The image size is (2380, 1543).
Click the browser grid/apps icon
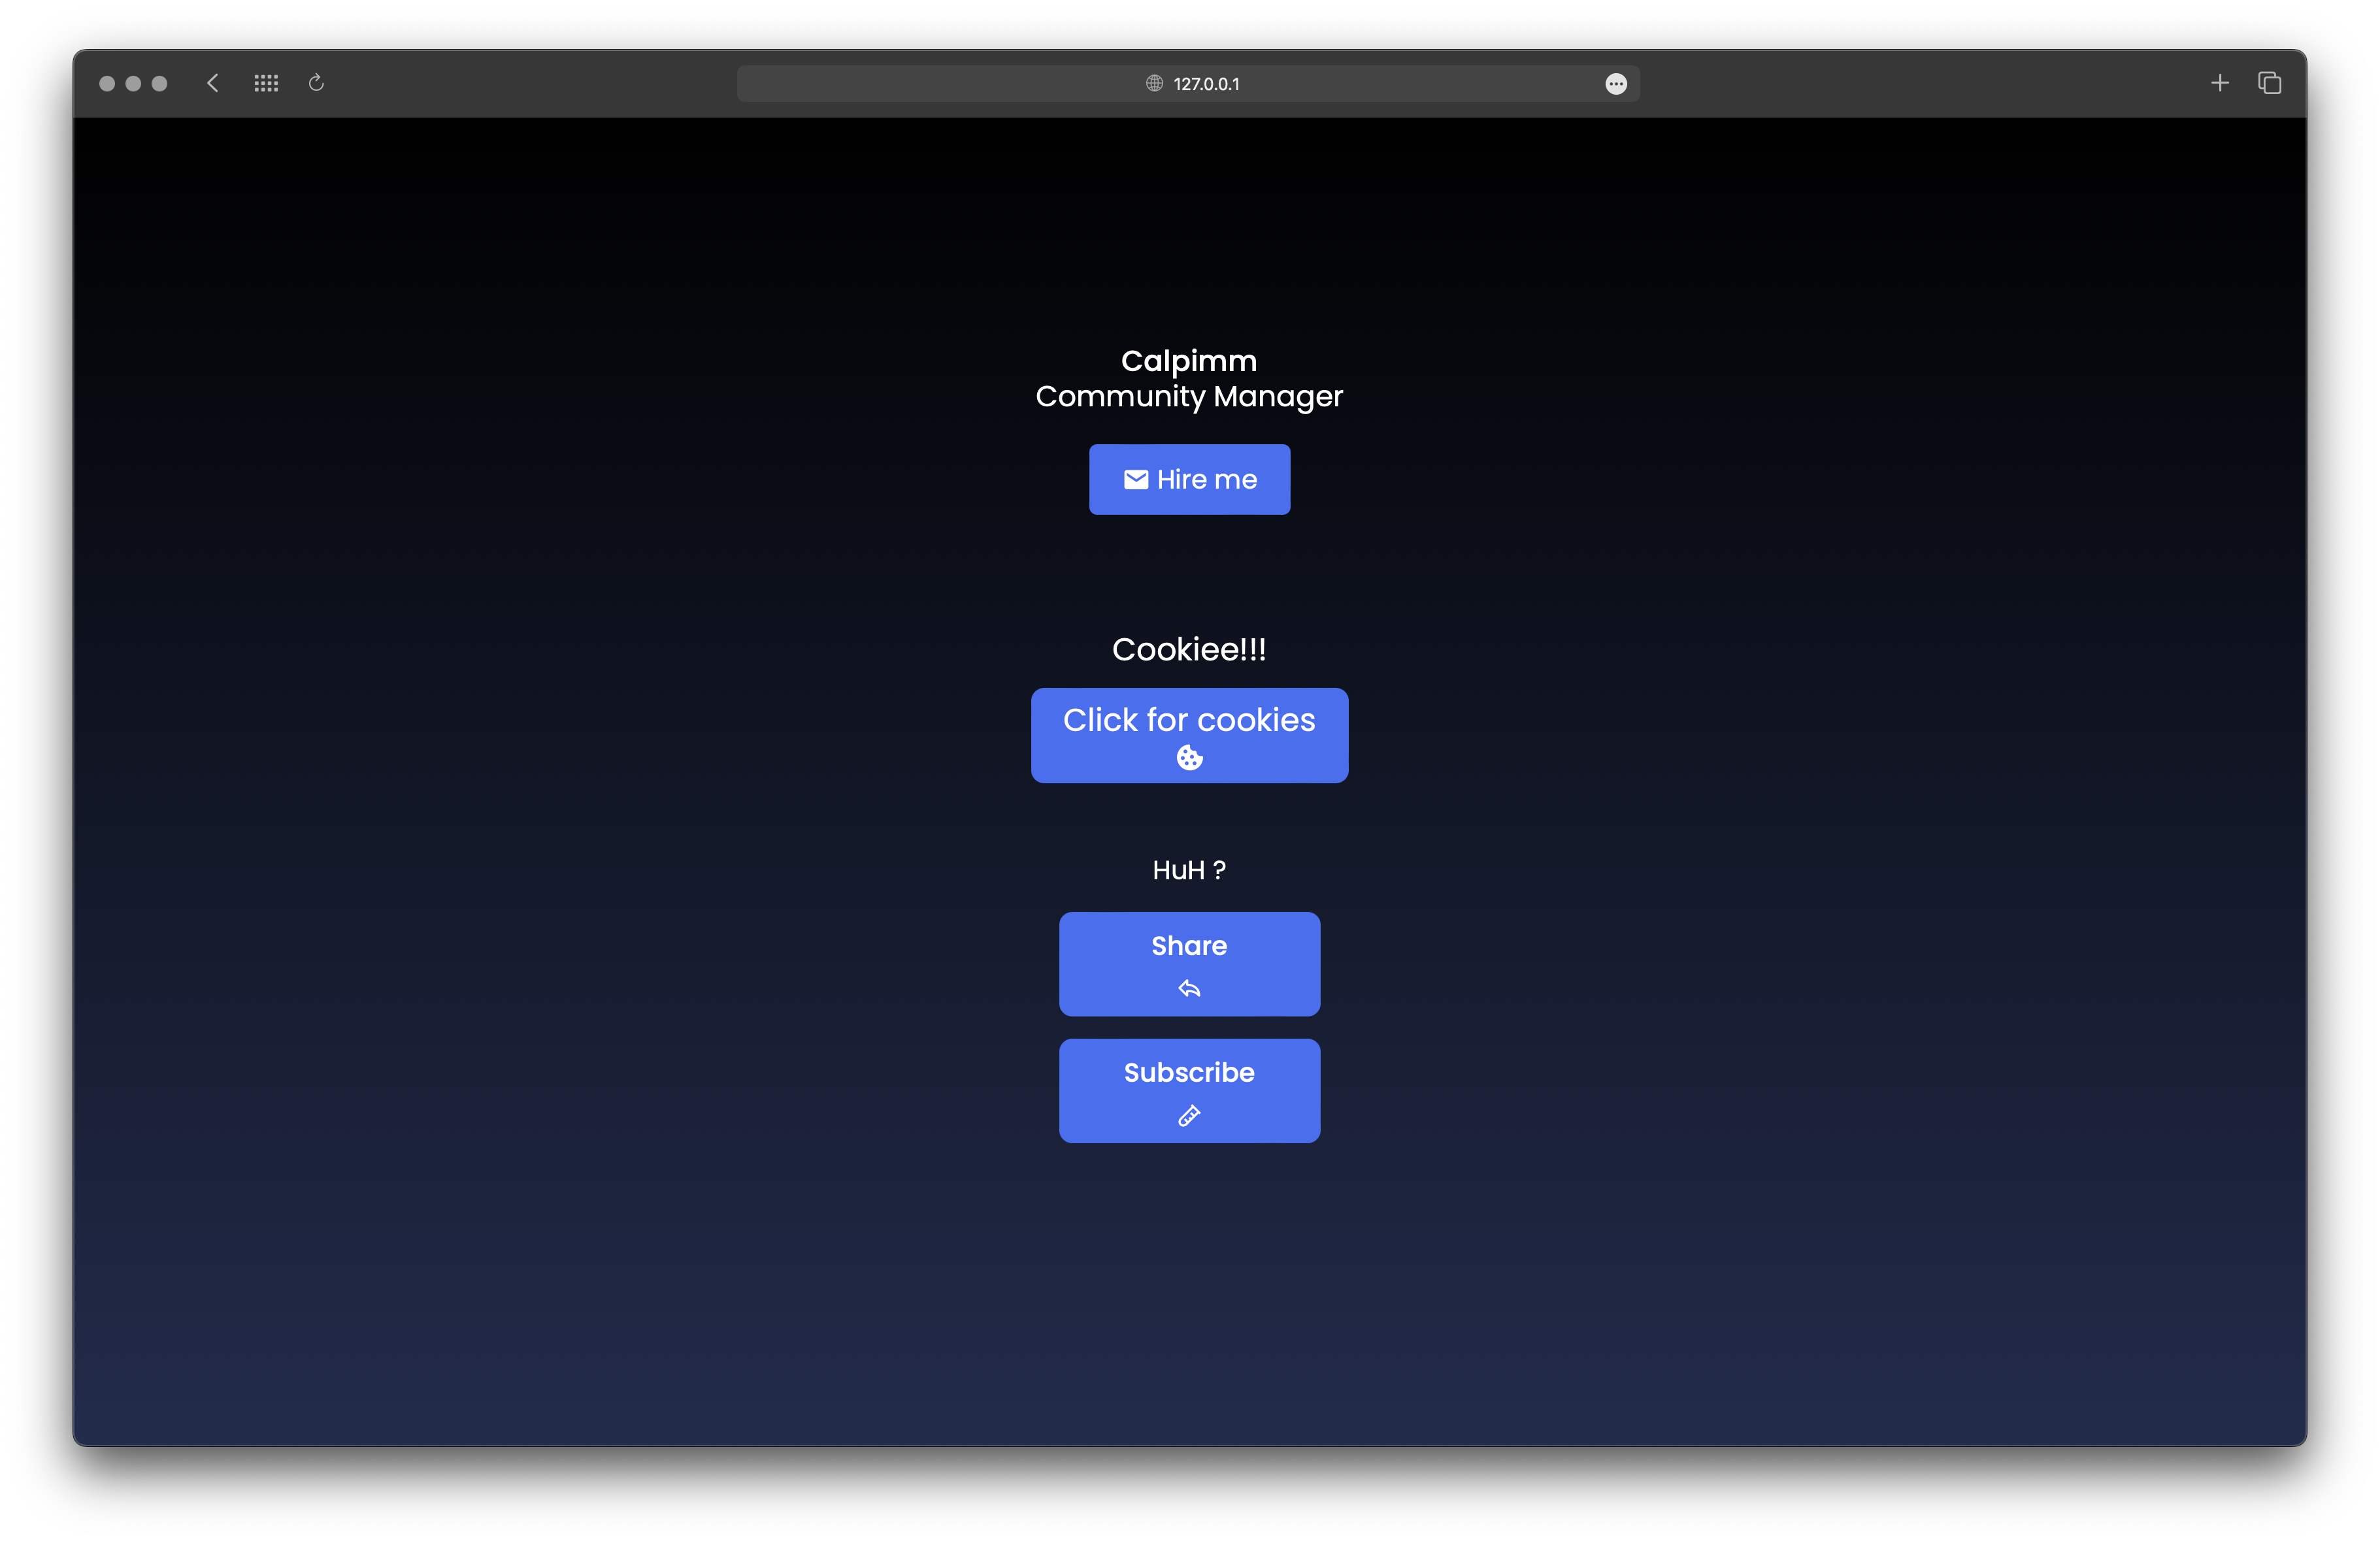tap(265, 83)
